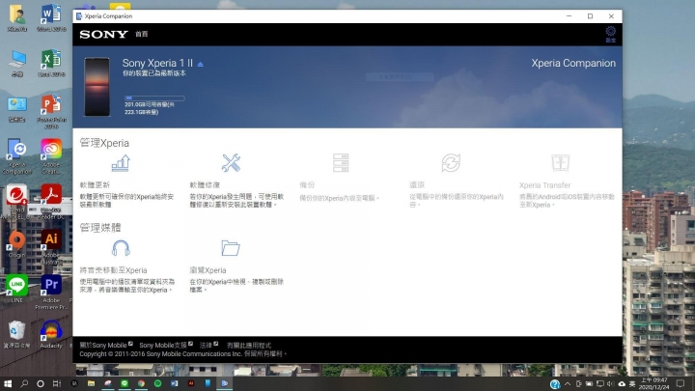
Task: Click the software repair wrench icon
Action: [231, 163]
